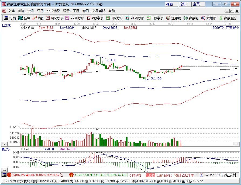
Task: Open the 9P四方形 tool
Action: click(x=75, y=18)
